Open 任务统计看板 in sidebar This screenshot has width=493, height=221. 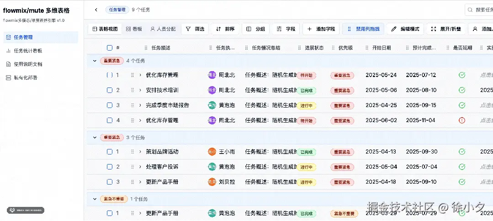coord(41,51)
